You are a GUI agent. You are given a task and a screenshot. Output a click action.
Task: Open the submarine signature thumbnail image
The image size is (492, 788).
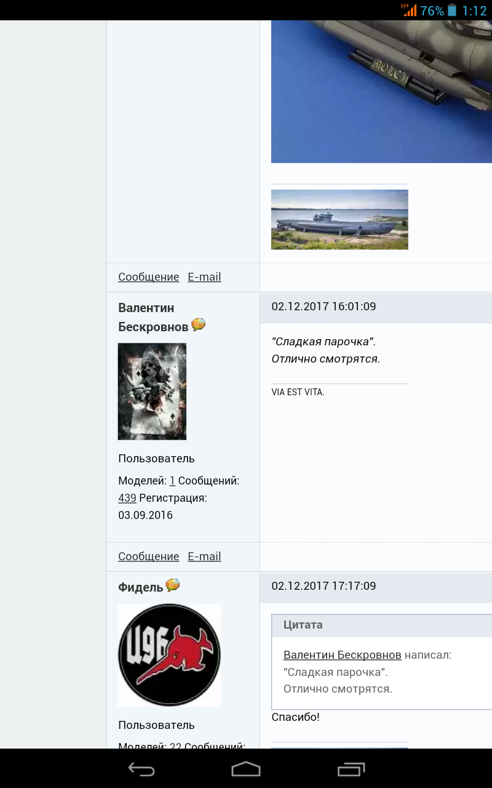point(339,220)
